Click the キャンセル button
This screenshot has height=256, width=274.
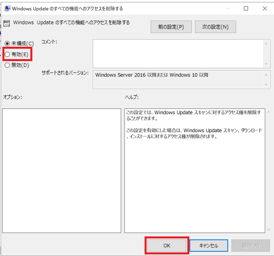pyautogui.click(x=208, y=246)
